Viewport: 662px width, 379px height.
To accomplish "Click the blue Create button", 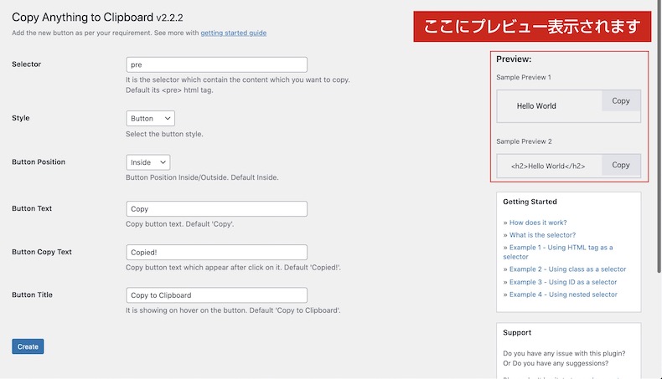I will pyautogui.click(x=28, y=346).
